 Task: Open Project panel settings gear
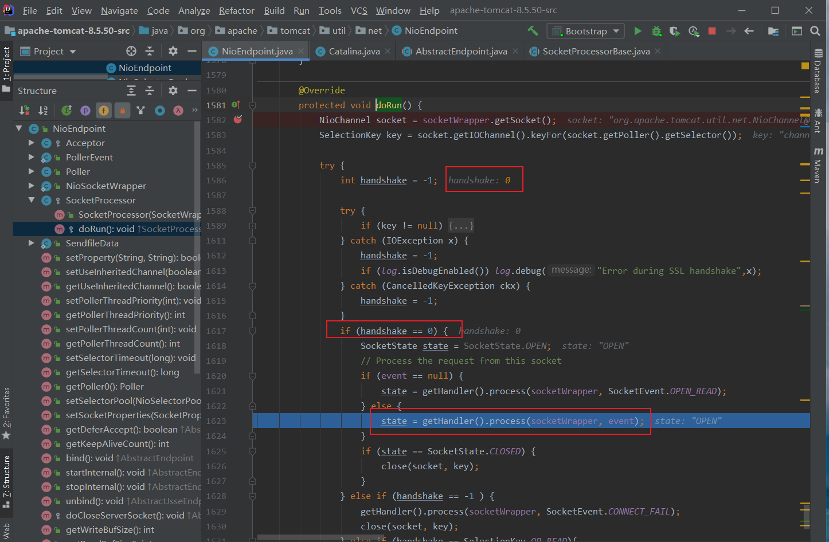[173, 51]
